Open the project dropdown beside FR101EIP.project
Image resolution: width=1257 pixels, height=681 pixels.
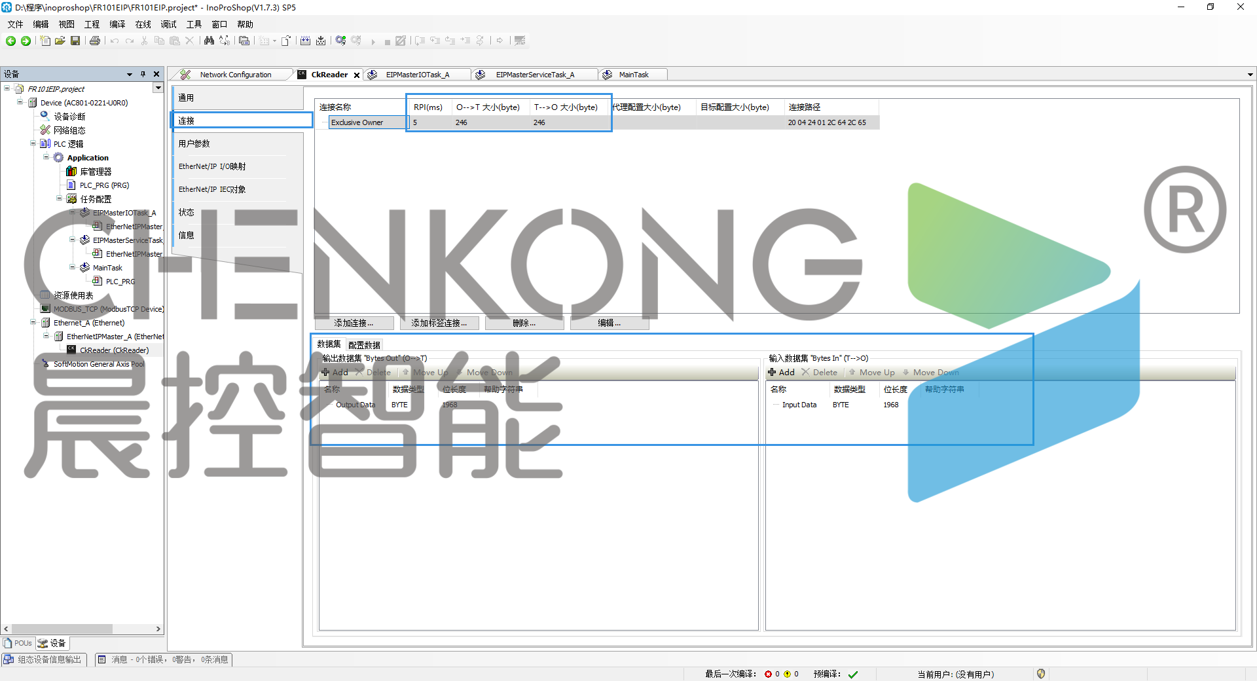(158, 88)
